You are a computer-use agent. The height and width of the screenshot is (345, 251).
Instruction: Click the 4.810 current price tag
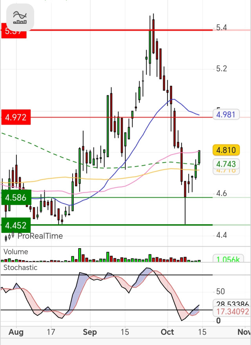click(226, 150)
